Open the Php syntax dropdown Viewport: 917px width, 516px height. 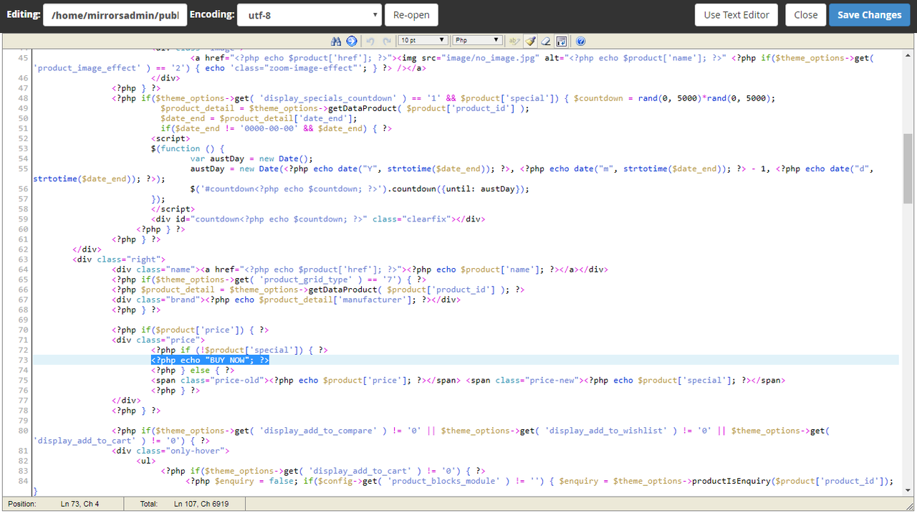pos(477,40)
